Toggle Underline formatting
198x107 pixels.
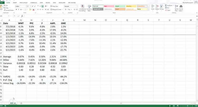click(x=21, y=9)
